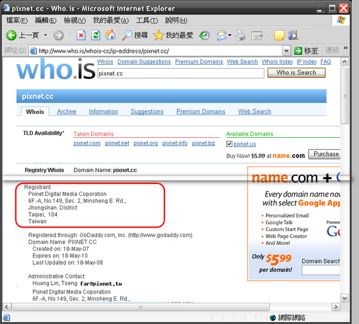
Task: Click the Mail envelope icon
Action: coord(221,35)
